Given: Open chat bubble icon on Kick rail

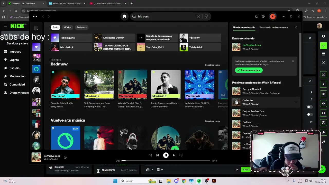Looking at the screenshot, I should tap(323, 104).
